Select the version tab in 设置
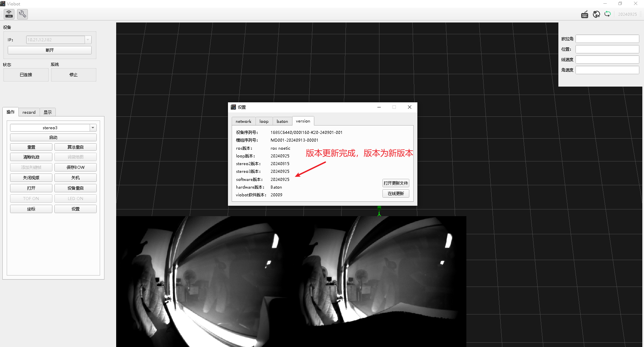Viewport: 644px width, 347px height. (303, 121)
